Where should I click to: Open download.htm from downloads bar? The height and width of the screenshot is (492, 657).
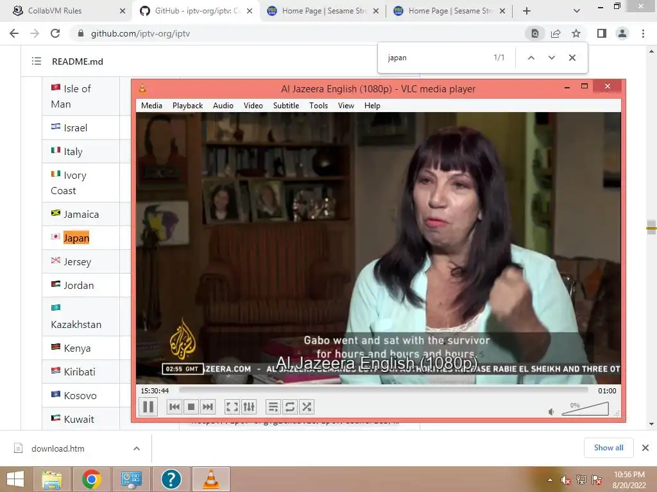point(58,448)
